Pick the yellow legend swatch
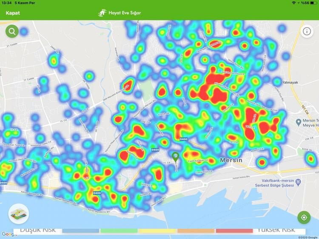Viewport: 319px width, 239px height. (157, 231)
